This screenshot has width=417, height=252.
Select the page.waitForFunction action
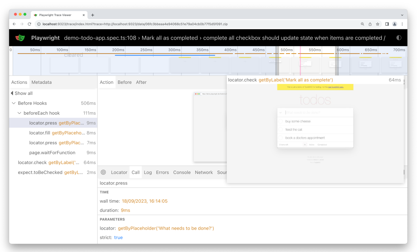click(x=53, y=152)
